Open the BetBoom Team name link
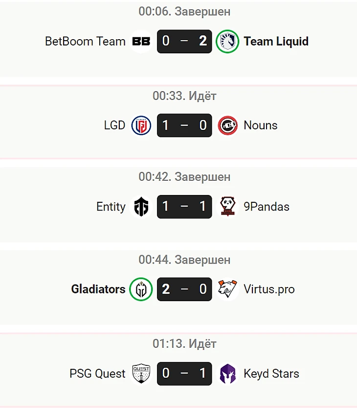 click(x=85, y=42)
